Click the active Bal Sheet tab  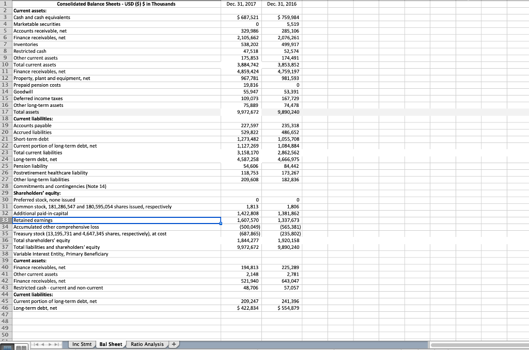pyautogui.click(x=111, y=344)
